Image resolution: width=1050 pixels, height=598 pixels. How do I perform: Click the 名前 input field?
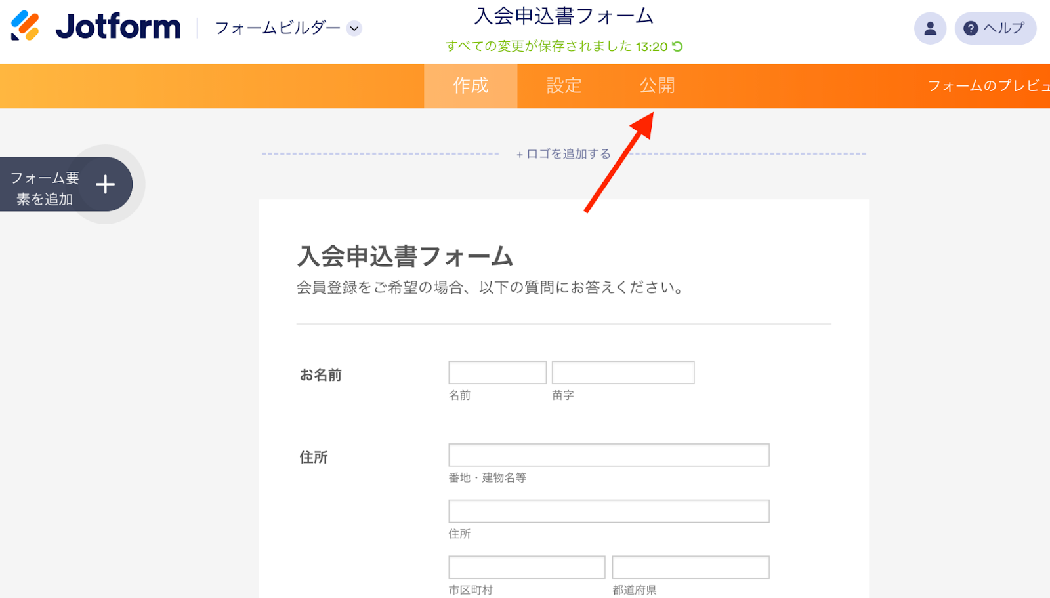point(497,372)
